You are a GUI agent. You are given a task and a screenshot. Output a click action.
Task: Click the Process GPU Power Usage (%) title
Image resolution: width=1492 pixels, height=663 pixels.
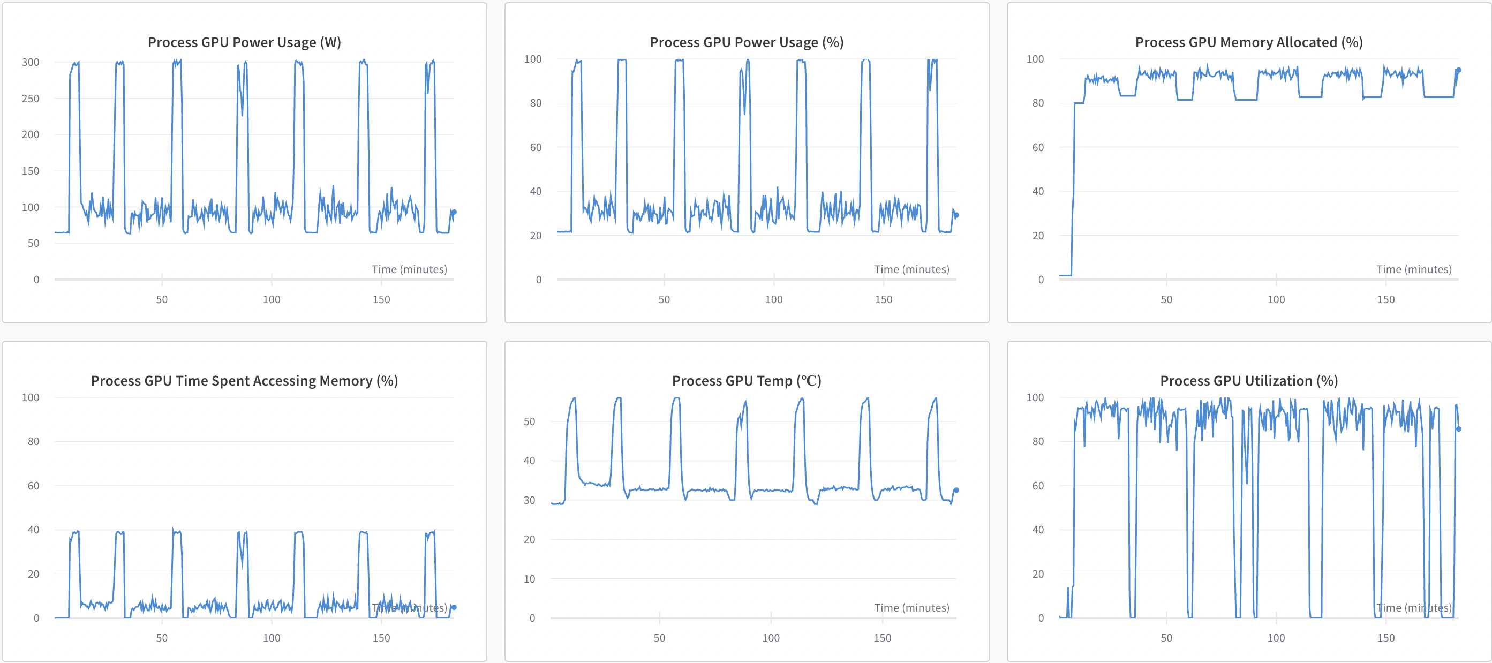click(746, 42)
